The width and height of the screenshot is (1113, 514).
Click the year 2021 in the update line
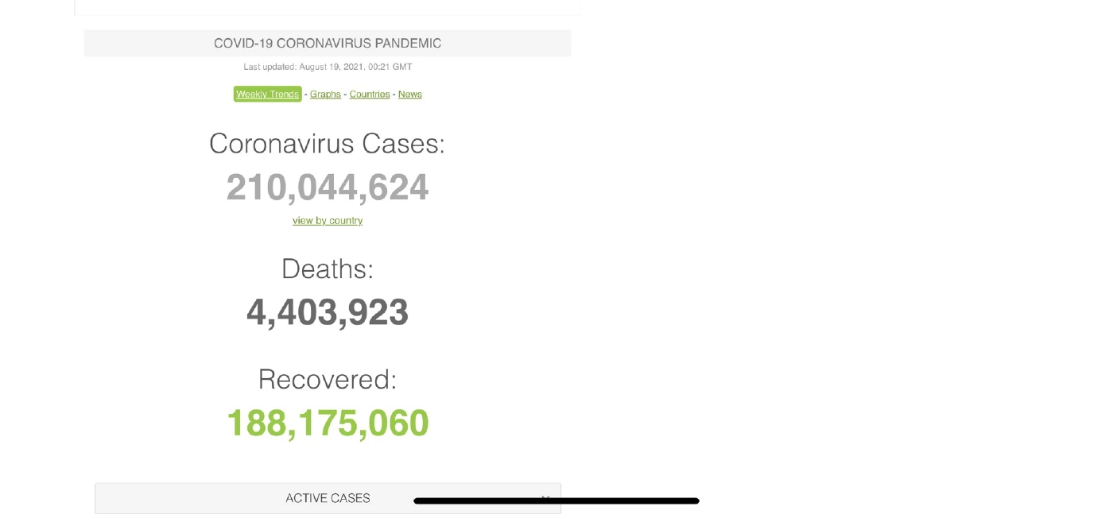pos(354,67)
